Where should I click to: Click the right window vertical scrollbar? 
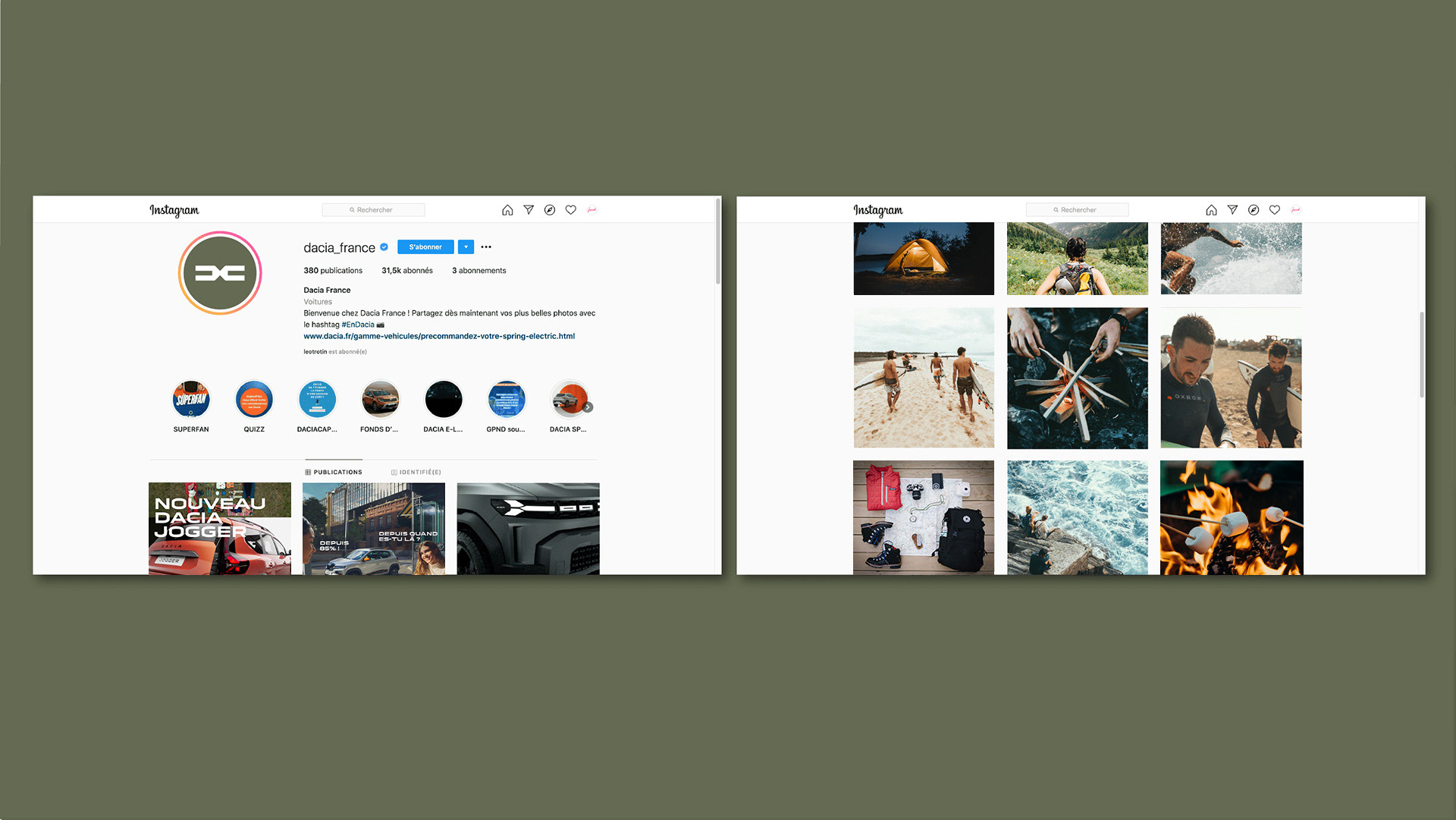click(x=1422, y=354)
